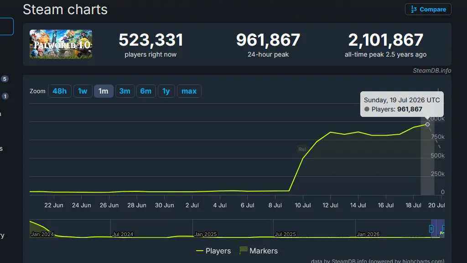Open the SteamDB.info credit link

point(432,70)
